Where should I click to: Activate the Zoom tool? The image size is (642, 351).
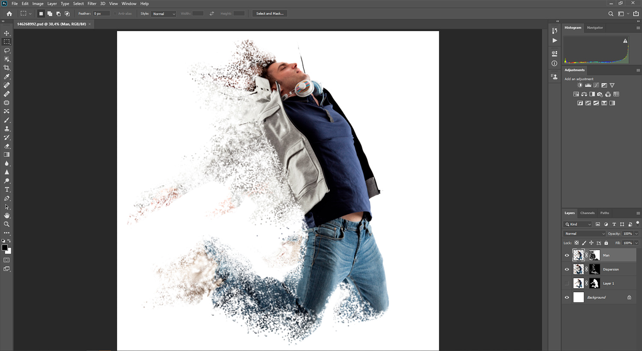(x=6, y=224)
